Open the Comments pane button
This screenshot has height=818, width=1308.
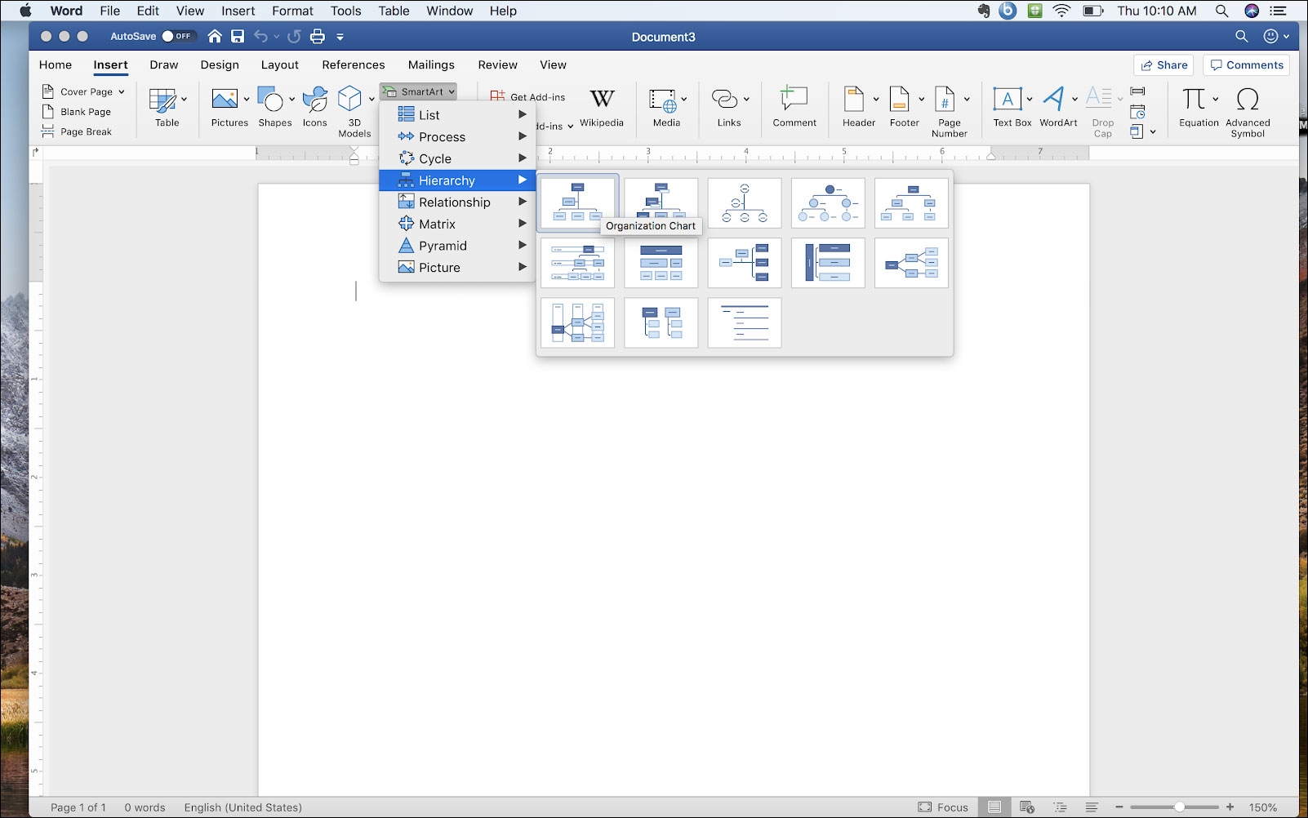(1246, 65)
